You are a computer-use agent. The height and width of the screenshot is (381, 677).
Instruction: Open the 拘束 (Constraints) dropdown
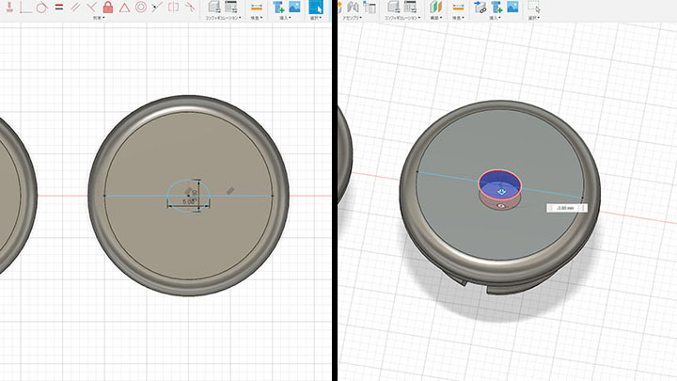(x=99, y=18)
